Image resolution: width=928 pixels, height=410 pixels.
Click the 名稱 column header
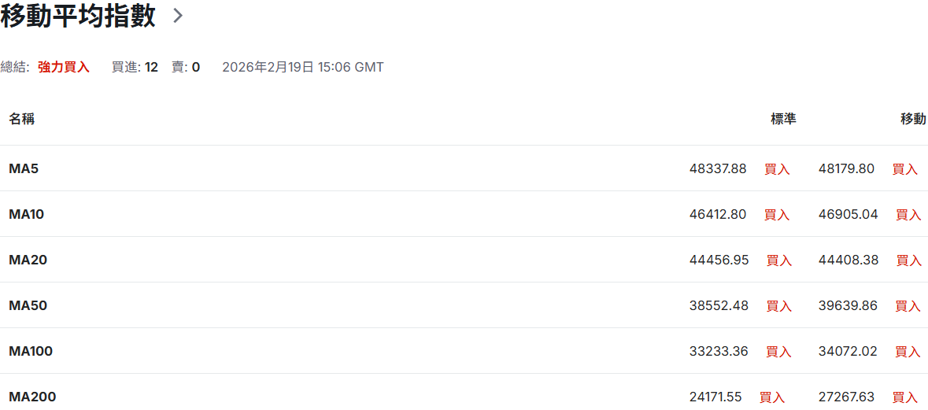point(22,119)
